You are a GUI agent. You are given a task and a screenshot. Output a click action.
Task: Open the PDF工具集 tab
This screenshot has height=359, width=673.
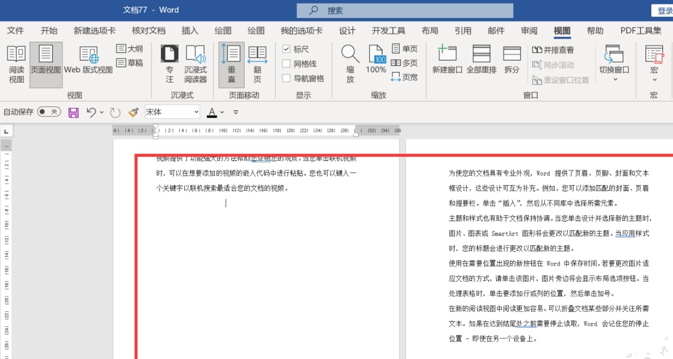(x=641, y=31)
